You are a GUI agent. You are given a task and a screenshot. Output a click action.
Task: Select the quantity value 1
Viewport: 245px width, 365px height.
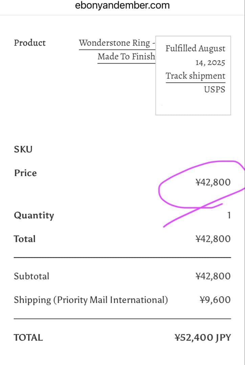point(229,215)
